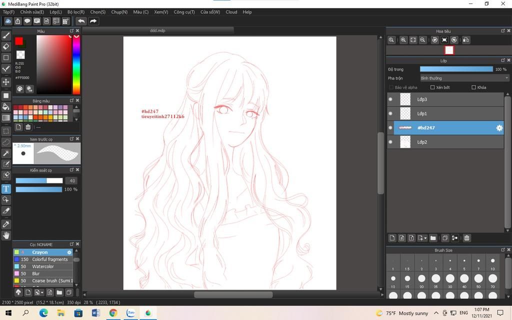Click the red foreground color swatch

[19, 41]
